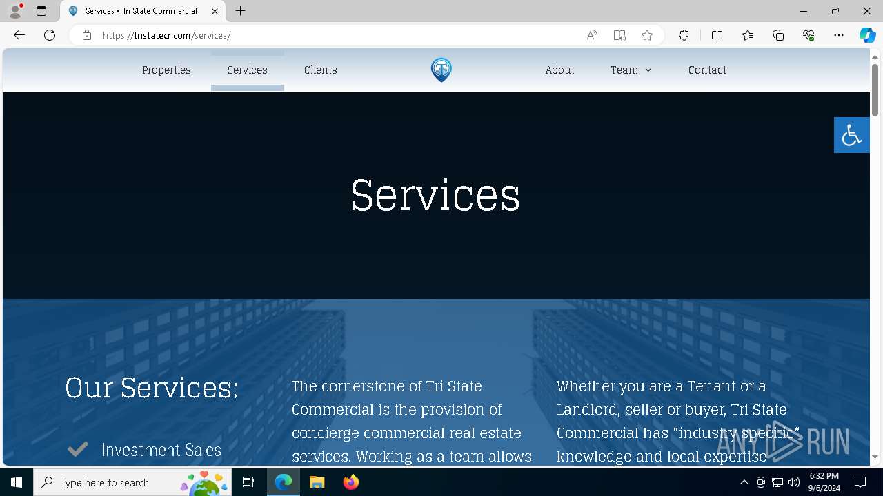Open browser Extensions menu

click(684, 35)
